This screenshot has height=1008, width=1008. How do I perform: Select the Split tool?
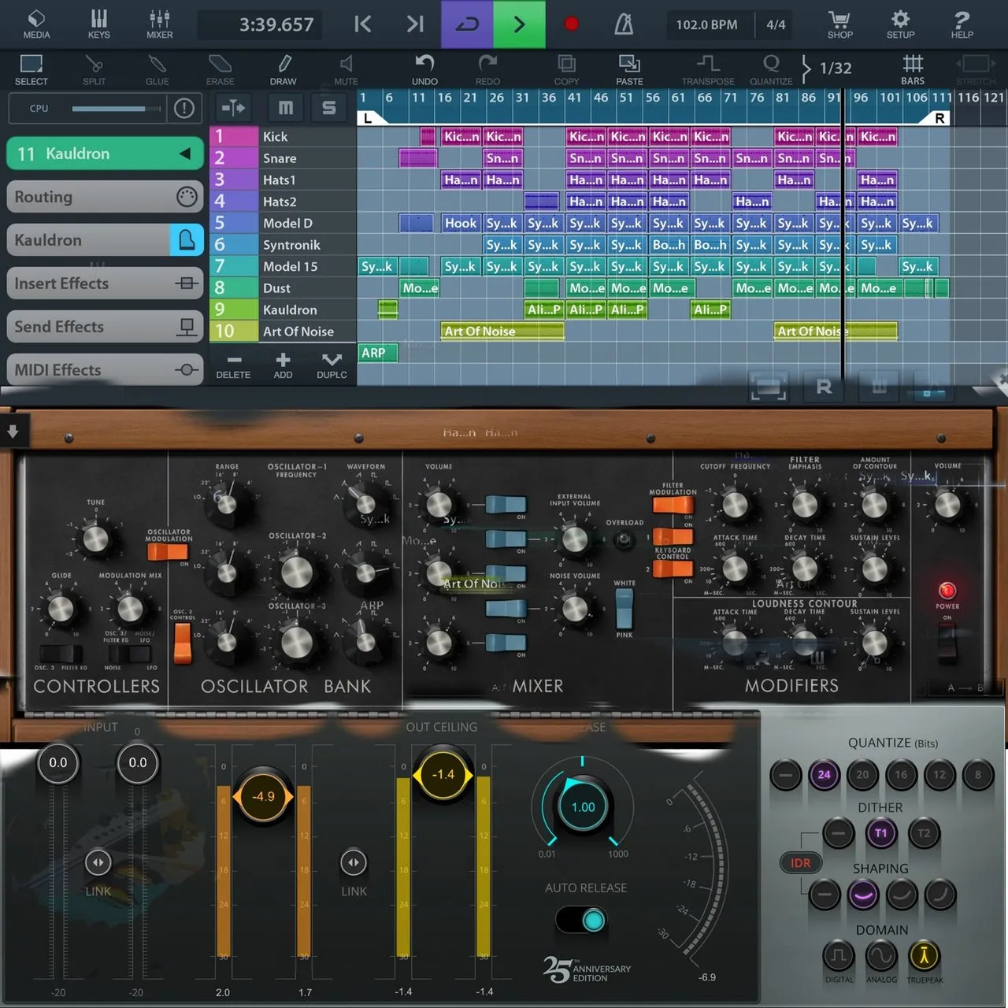click(94, 69)
